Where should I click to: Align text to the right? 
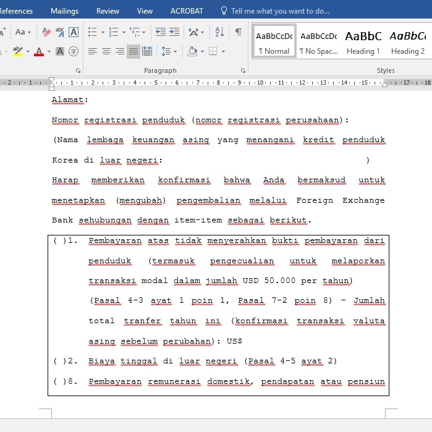120,51
